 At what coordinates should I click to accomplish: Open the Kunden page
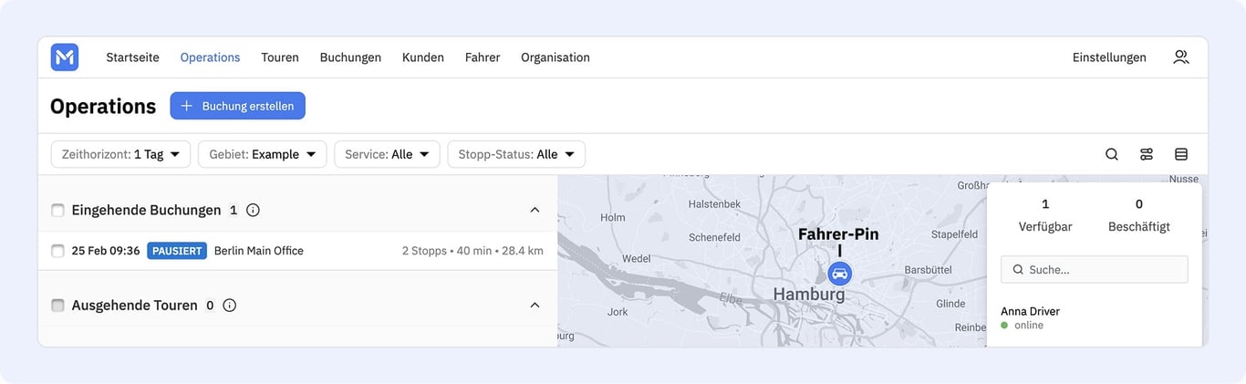tap(423, 57)
